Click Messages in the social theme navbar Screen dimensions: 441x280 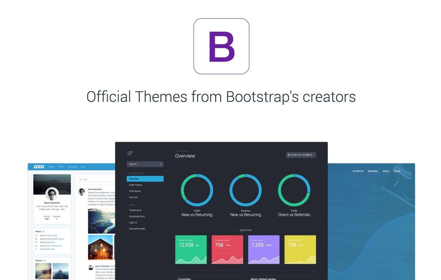(72, 167)
